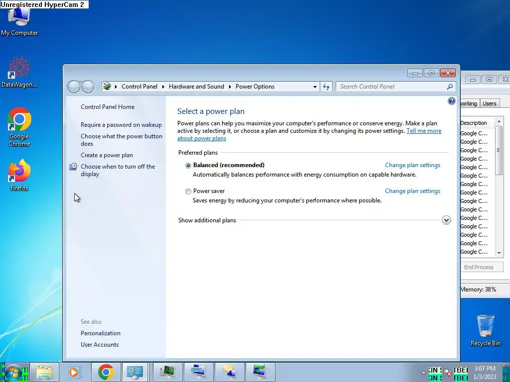
Task: Expand arrow after Control Panel breadcrumb
Action: point(163,87)
